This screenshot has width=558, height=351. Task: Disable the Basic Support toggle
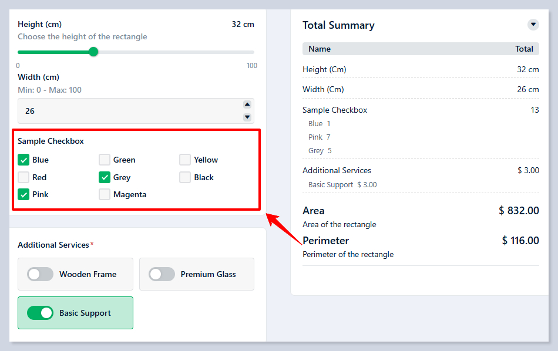point(41,313)
